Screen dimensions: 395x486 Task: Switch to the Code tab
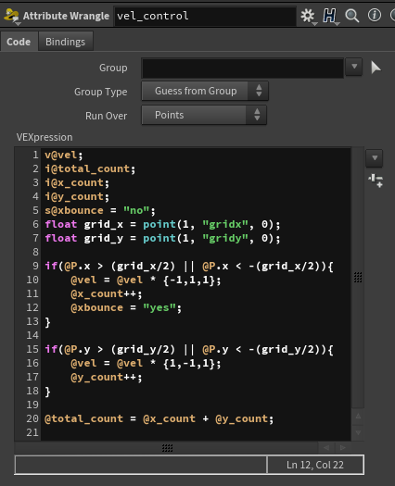pos(19,42)
